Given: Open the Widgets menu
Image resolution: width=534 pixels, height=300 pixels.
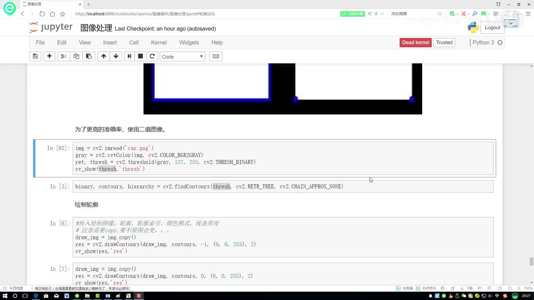Looking at the screenshot, I should [x=189, y=42].
